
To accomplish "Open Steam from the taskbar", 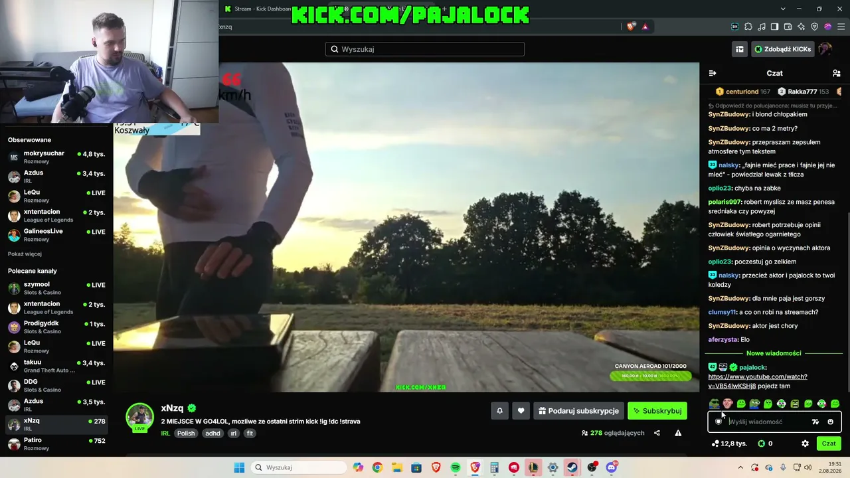I will click(572, 467).
